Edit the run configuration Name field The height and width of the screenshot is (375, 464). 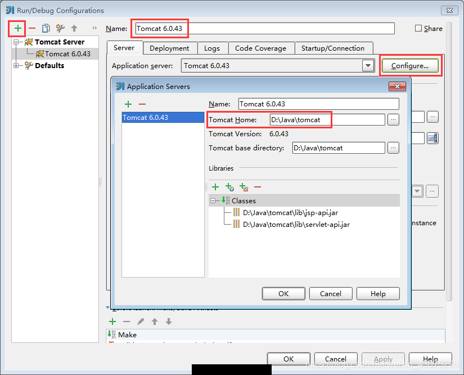click(x=265, y=29)
